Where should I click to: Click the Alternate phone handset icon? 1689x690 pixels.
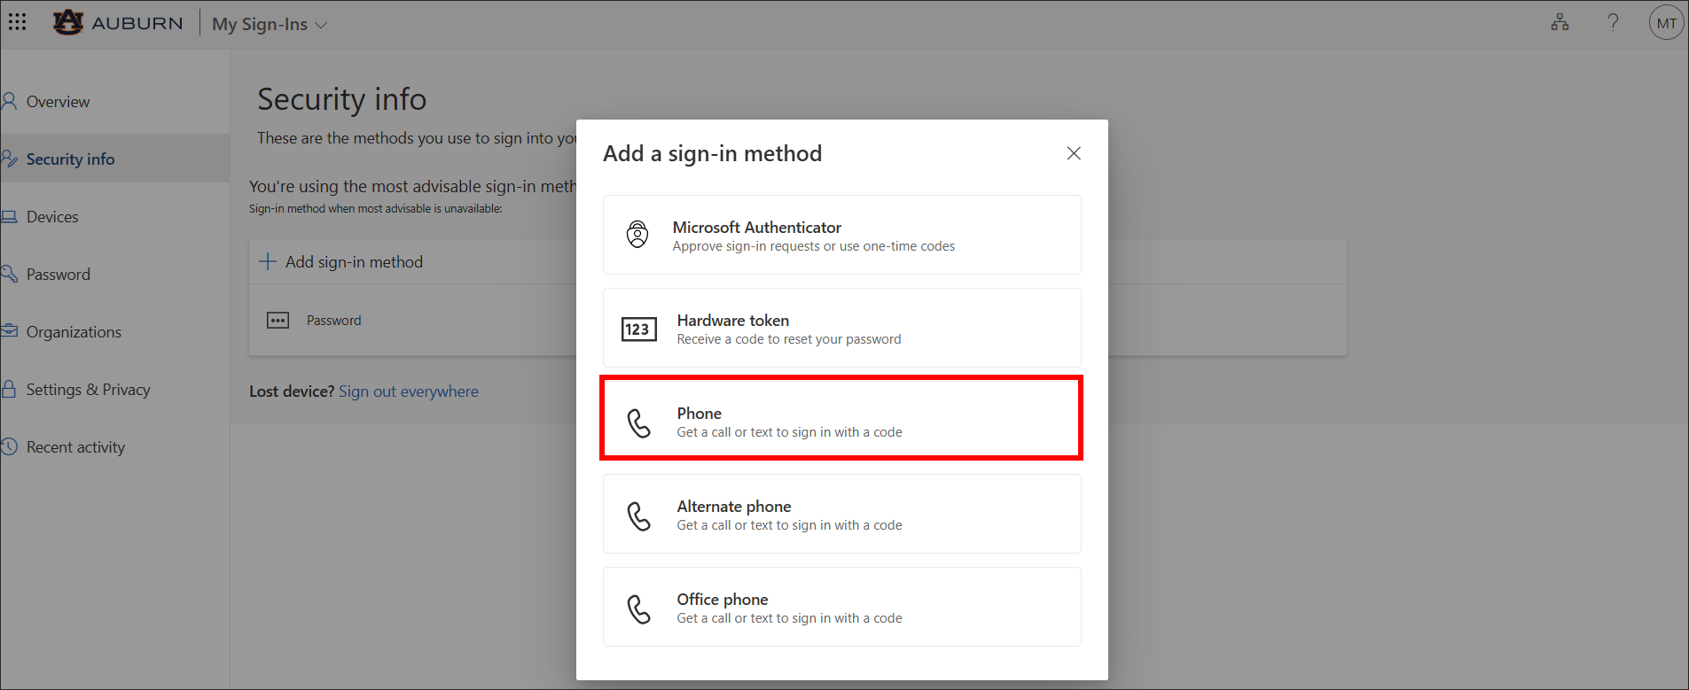638,516
